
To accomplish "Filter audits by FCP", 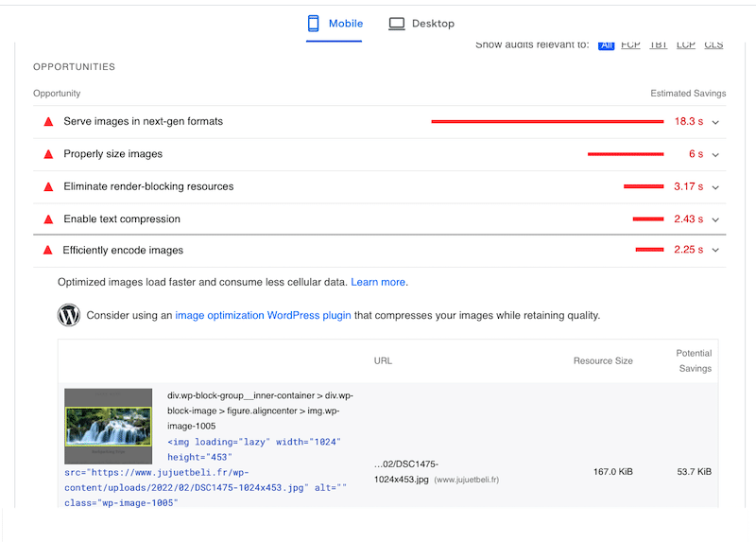I will (x=630, y=44).
